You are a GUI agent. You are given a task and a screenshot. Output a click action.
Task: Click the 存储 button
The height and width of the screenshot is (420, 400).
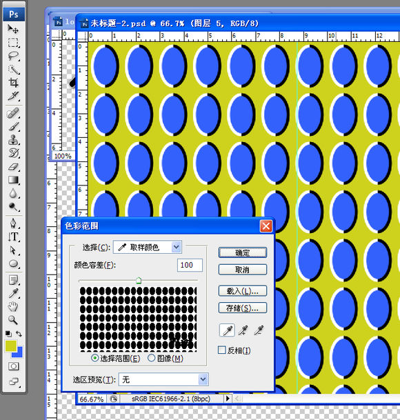243,308
